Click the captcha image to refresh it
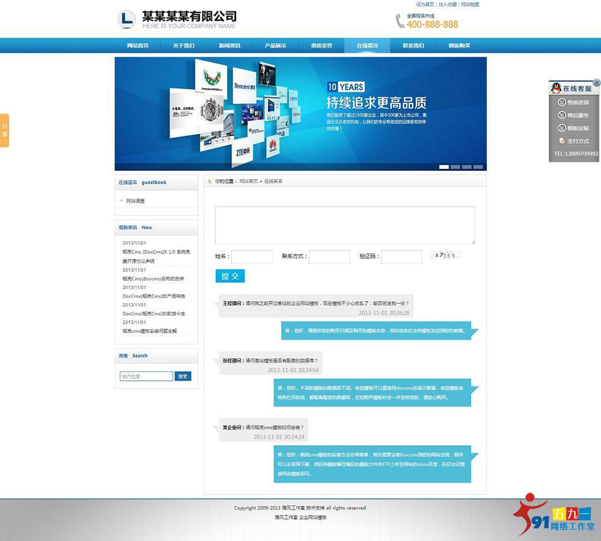The image size is (601, 541). [x=445, y=255]
